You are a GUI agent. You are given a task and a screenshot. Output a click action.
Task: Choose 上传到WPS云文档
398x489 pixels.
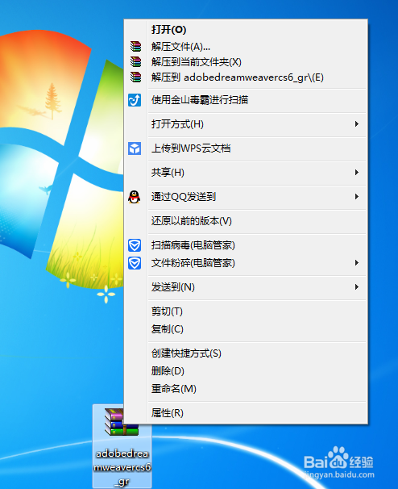click(246, 148)
